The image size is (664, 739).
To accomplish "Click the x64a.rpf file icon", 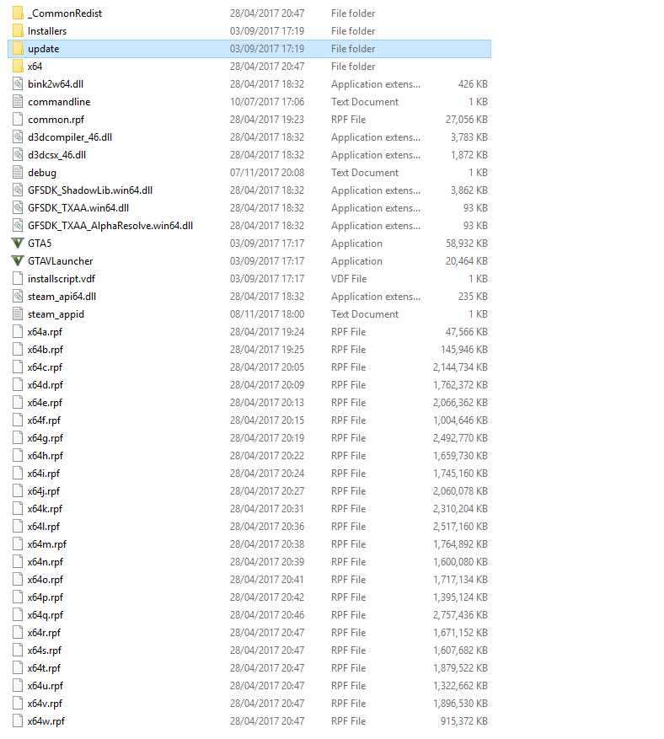I will pyautogui.click(x=18, y=332).
